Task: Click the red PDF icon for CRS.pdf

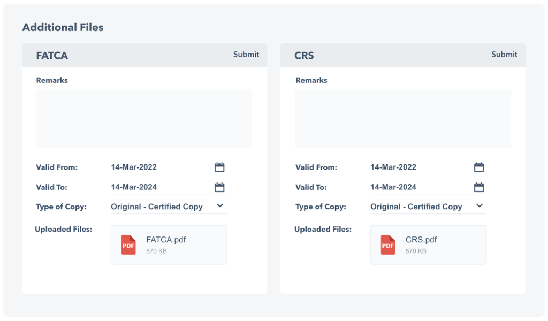Action: point(388,245)
